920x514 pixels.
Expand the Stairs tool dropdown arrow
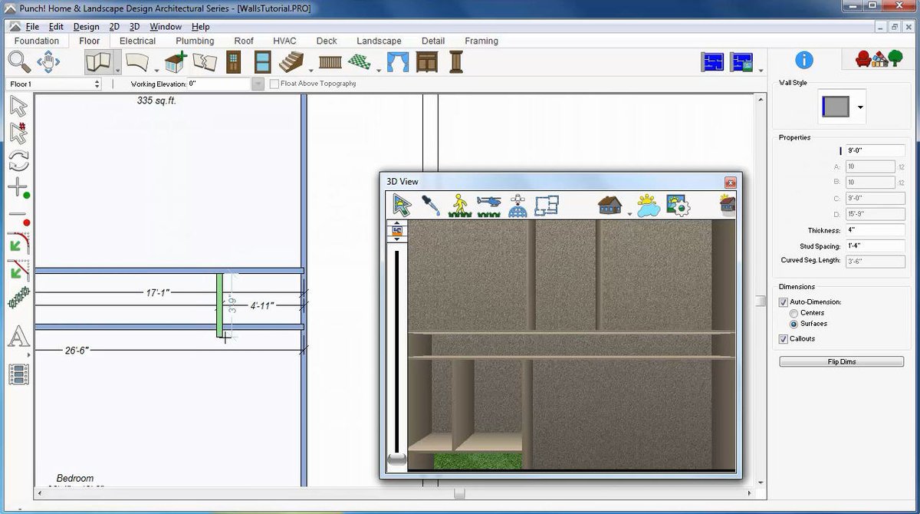point(310,69)
